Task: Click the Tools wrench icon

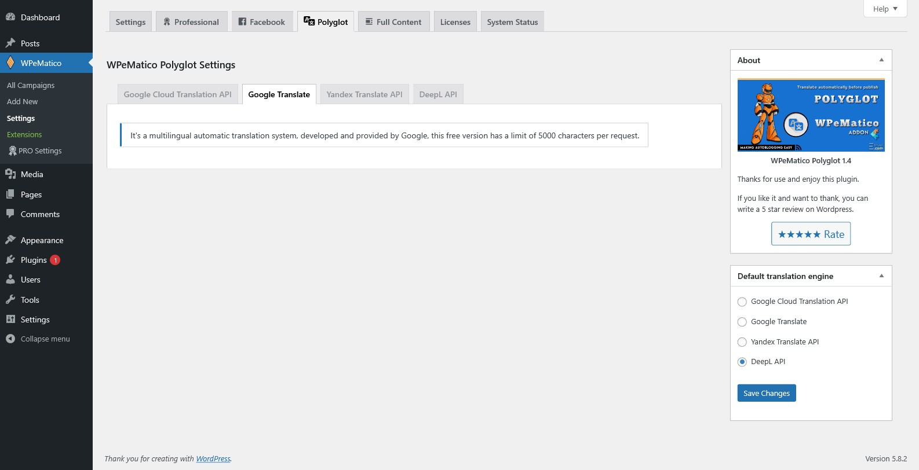Action: (x=10, y=300)
